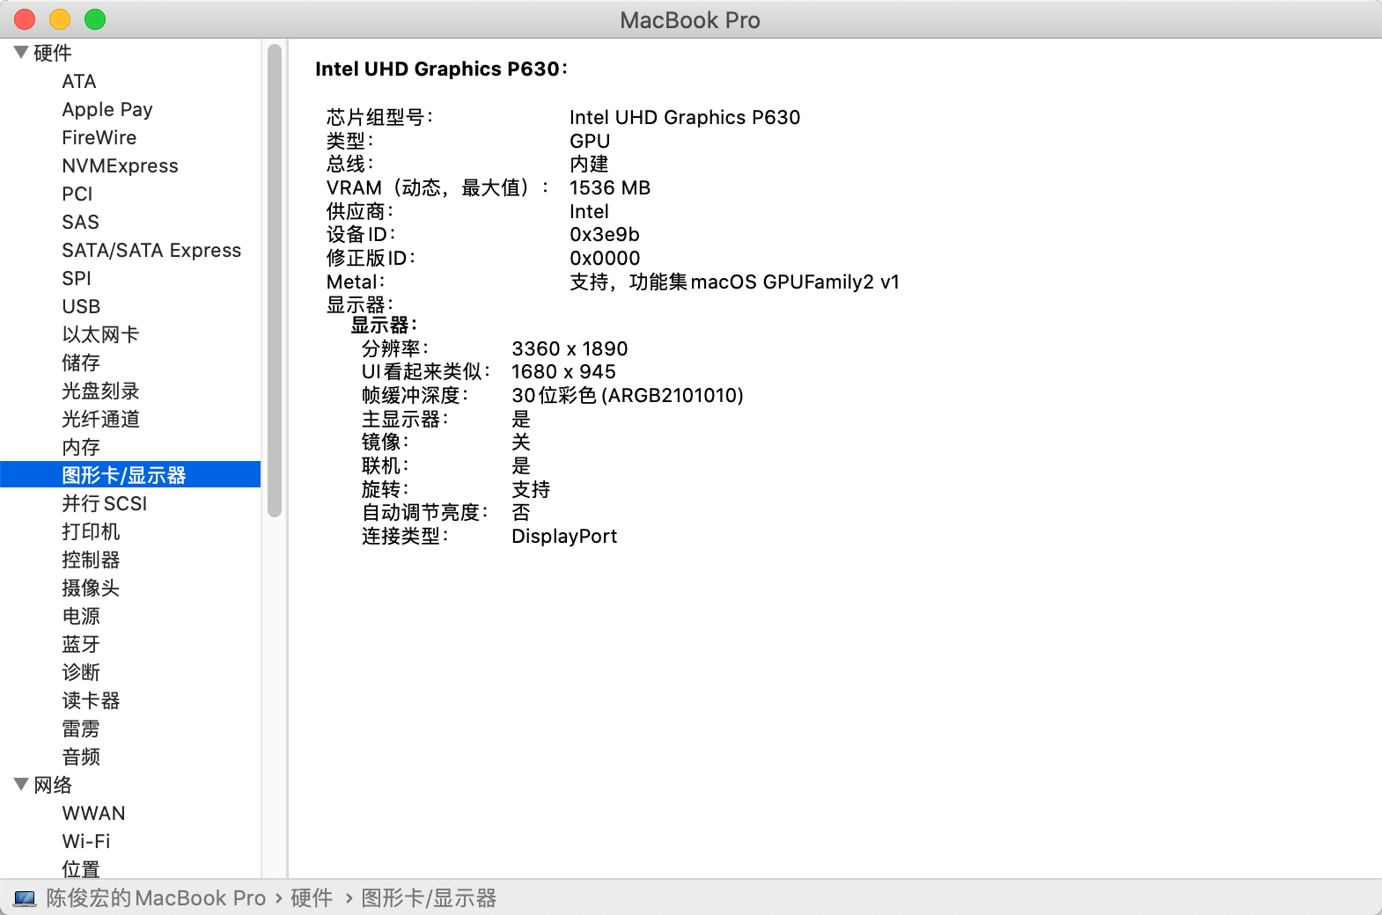Click the VRAM value 1536 MB

point(610,188)
